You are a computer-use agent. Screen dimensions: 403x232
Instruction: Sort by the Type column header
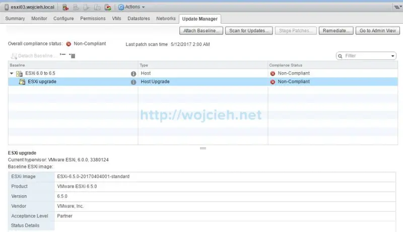point(203,65)
